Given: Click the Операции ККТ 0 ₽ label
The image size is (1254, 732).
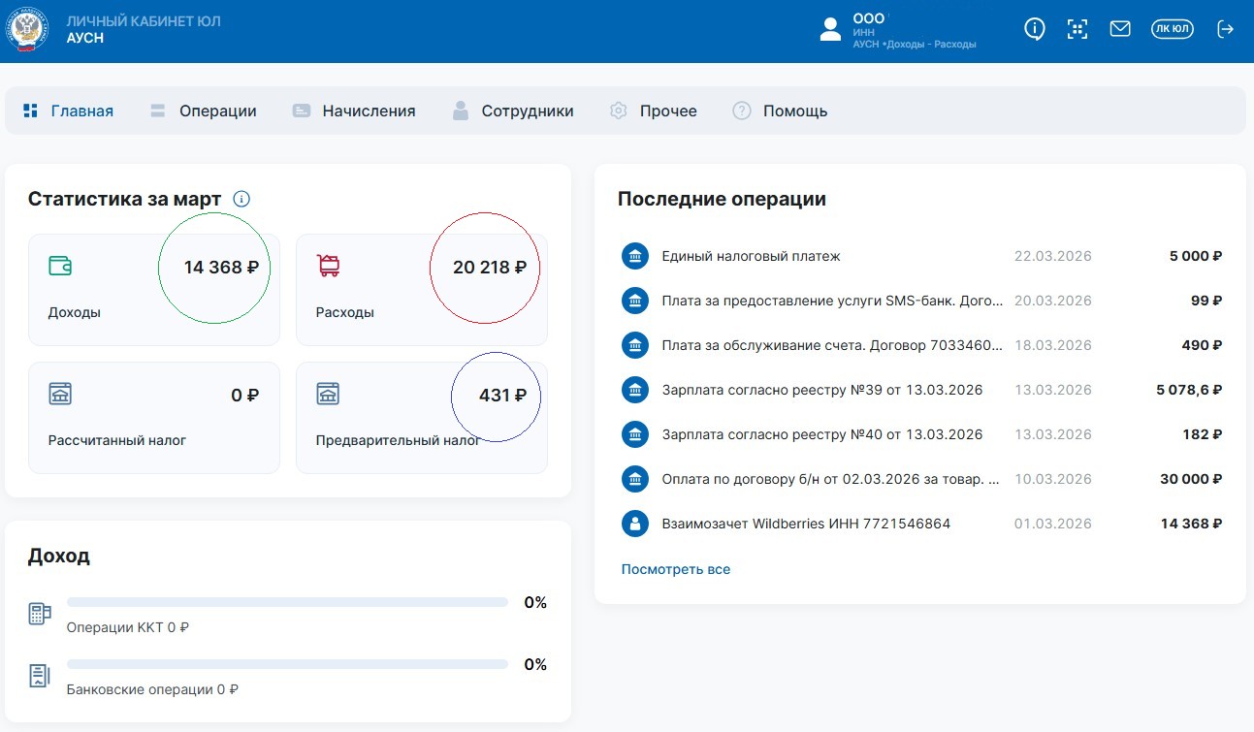Looking at the screenshot, I should point(127,627).
